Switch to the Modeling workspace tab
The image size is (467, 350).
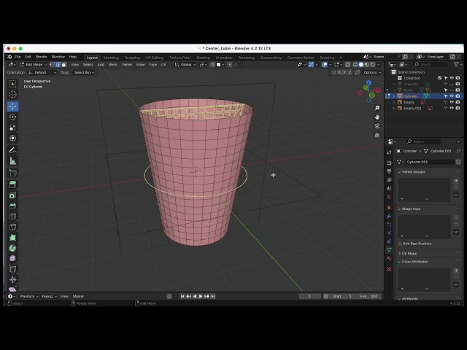(111, 58)
